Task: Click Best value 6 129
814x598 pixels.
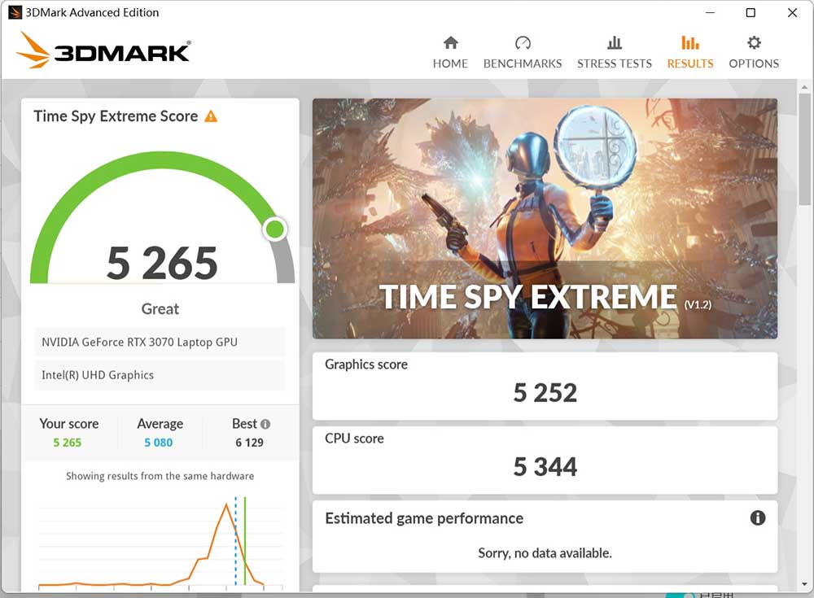Action: pos(249,443)
